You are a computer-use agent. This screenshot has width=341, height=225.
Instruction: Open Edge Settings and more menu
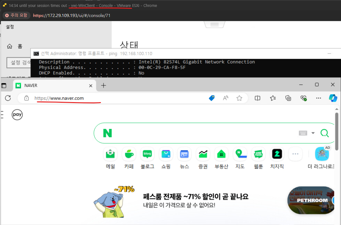(319, 98)
